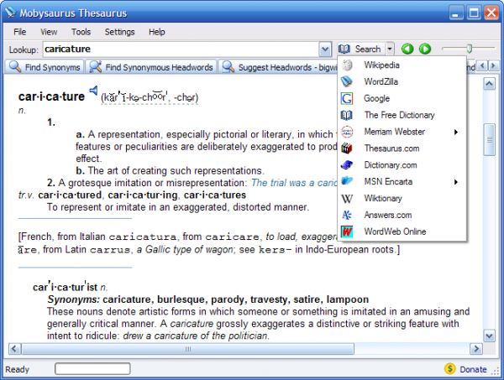Screen dimensions: 504x380
Task: Open the Tools menu
Action: 81,32
